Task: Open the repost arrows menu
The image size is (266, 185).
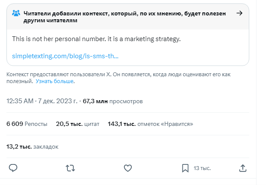Action: (70, 168)
